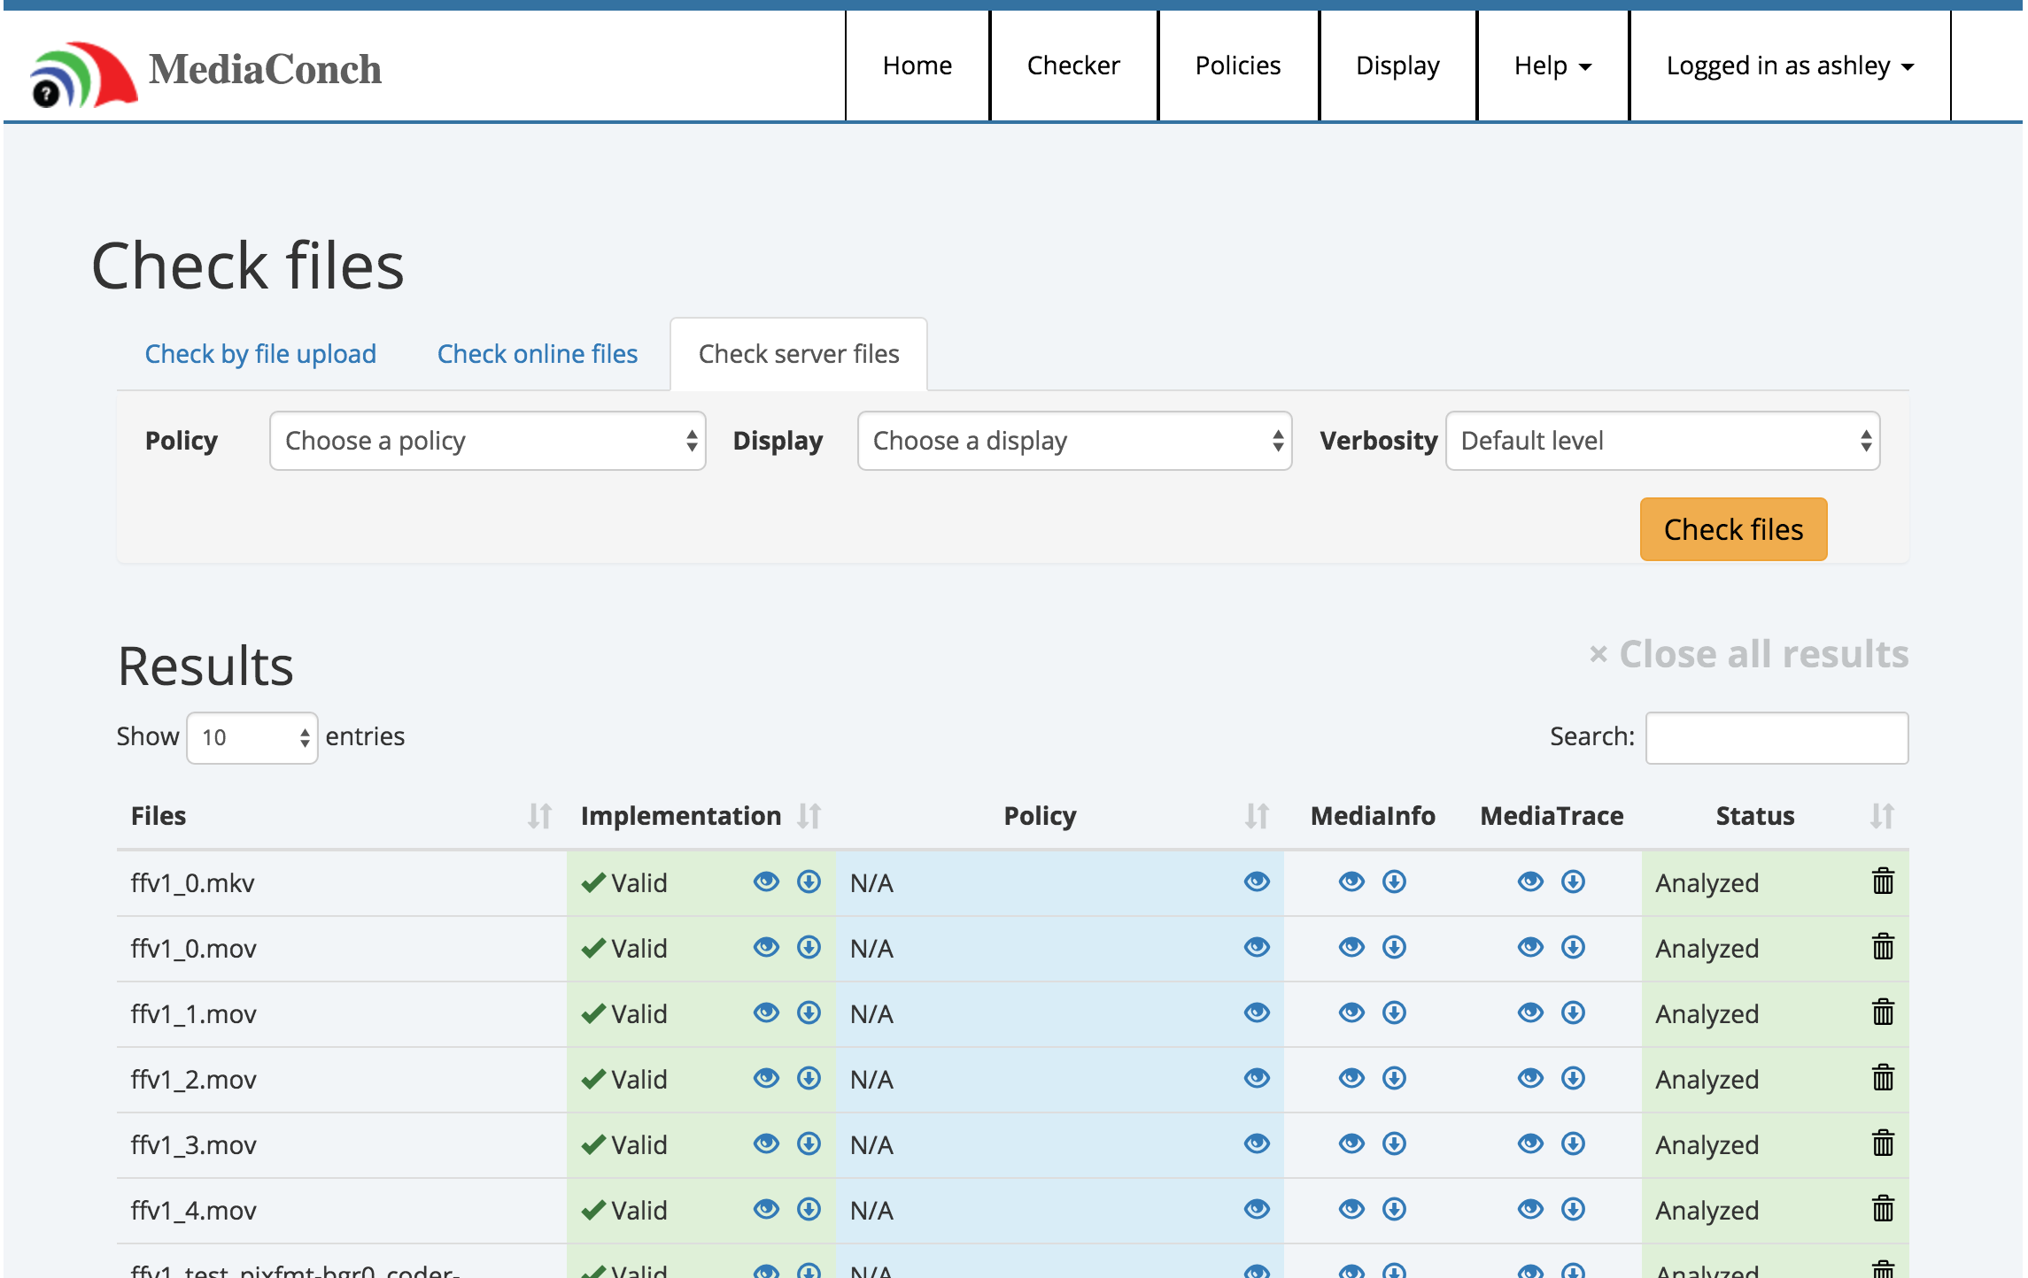
Task: Open the Checker nav item
Action: click(x=1073, y=65)
